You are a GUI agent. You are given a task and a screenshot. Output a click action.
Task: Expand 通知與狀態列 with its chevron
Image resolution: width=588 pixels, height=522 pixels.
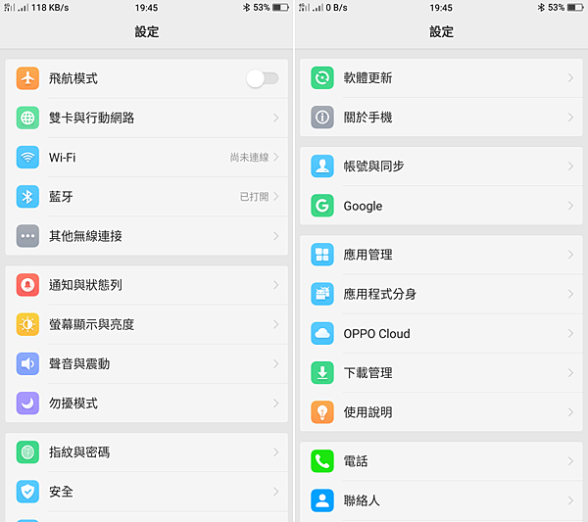[x=276, y=285]
